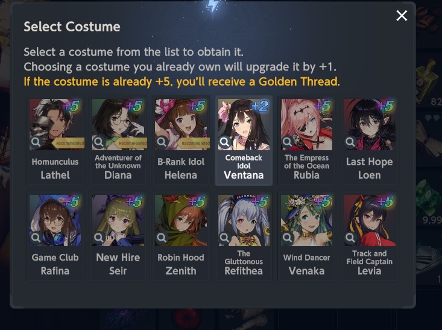
Task: Click the +5 badge on Rubia's portrait
Action: click(x=323, y=106)
